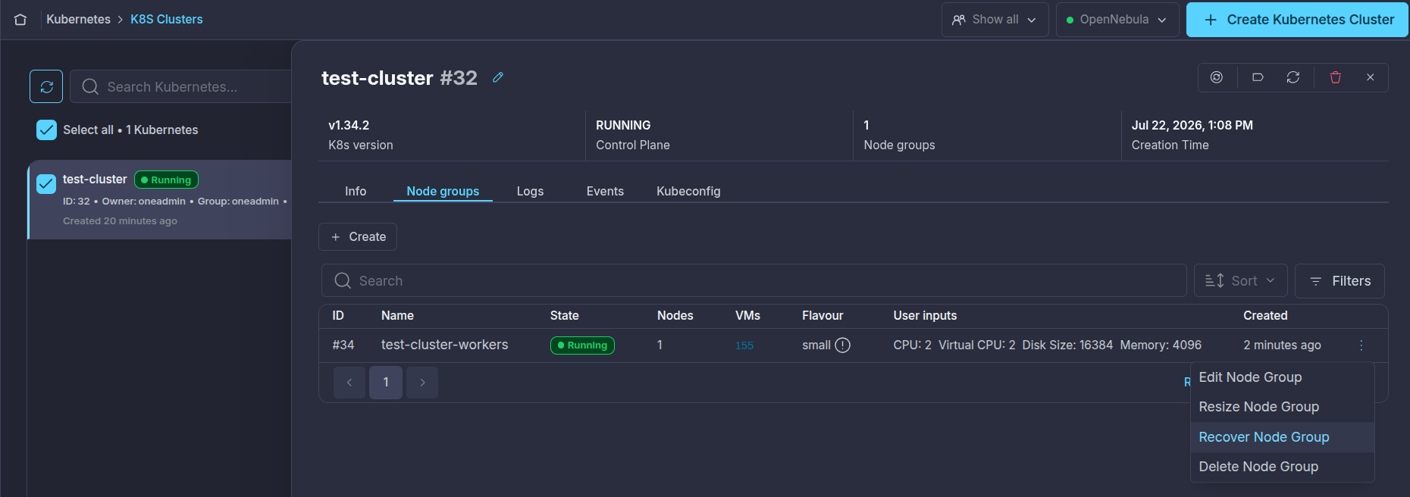
Task: Go to the previous page arrow
Action: pyautogui.click(x=349, y=383)
